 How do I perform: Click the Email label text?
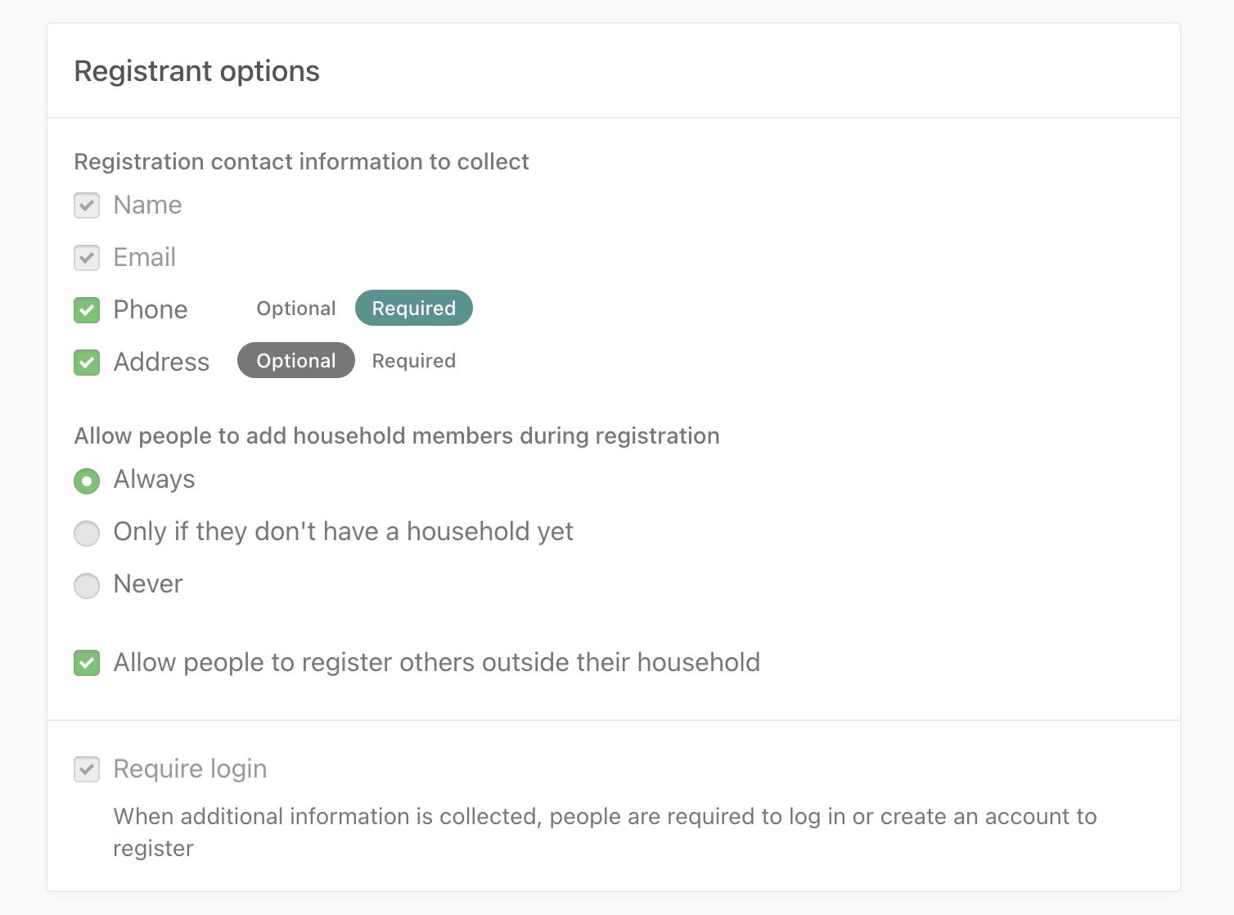coord(144,257)
